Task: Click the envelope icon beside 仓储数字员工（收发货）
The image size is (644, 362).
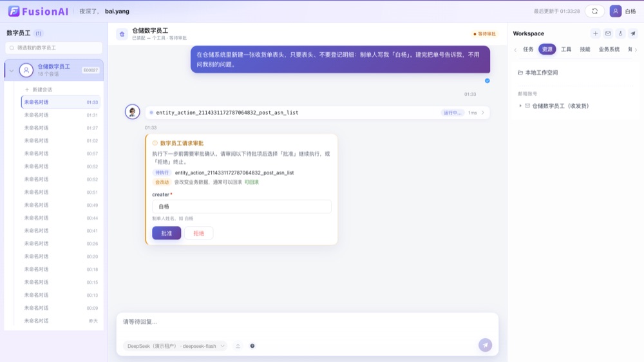Action: (x=527, y=106)
